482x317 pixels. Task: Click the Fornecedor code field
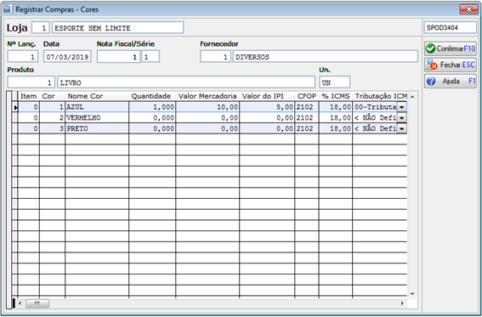coord(215,57)
